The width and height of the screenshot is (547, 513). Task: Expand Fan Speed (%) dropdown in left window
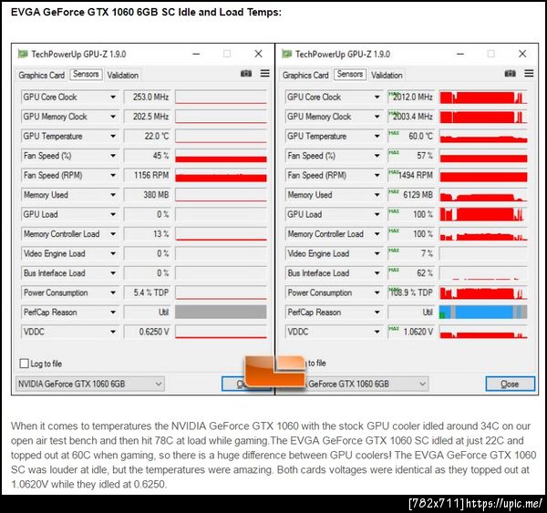(113, 156)
